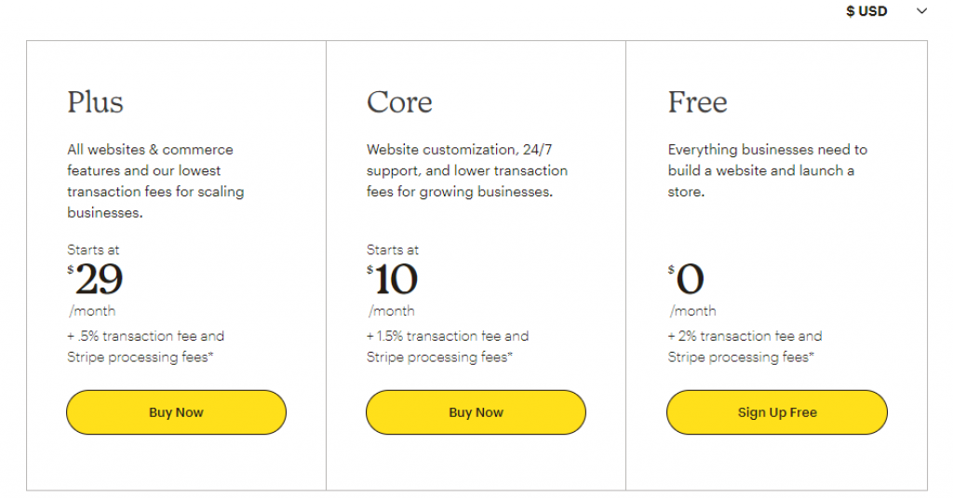Click the Free plan description text
The height and width of the screenshot is (498, 953).
[767, 170]
